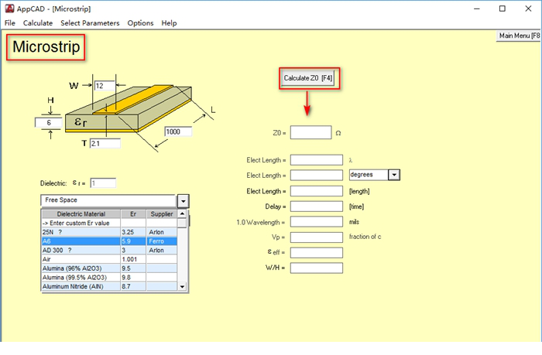Open the Help menu
This screenshot has width=542, height=355.
(169, 23)
